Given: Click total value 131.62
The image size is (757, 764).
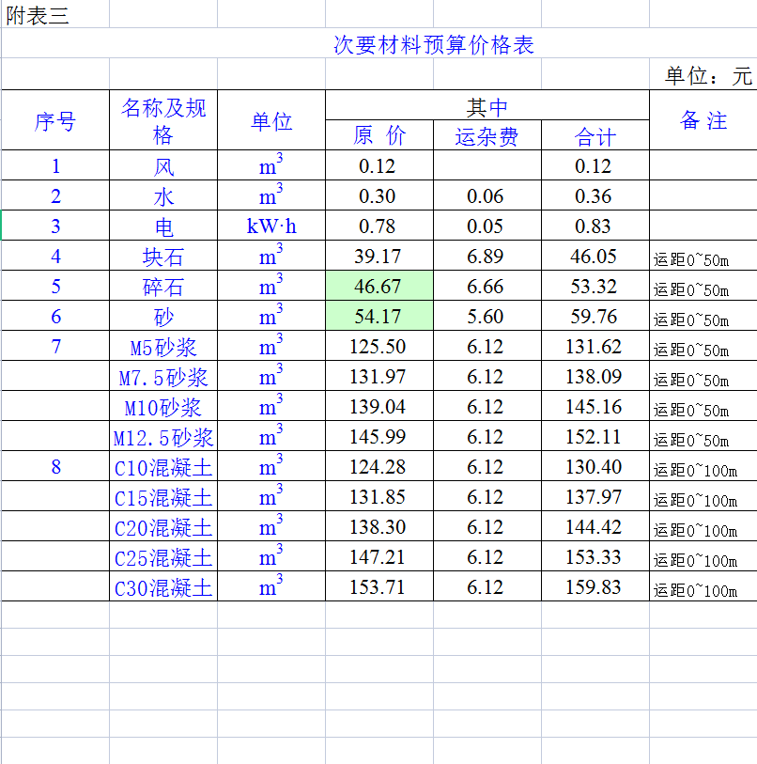Looking at the screenshot, I should coord(595,347).
